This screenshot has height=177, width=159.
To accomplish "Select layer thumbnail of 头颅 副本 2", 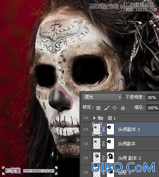I will point(97,158).
